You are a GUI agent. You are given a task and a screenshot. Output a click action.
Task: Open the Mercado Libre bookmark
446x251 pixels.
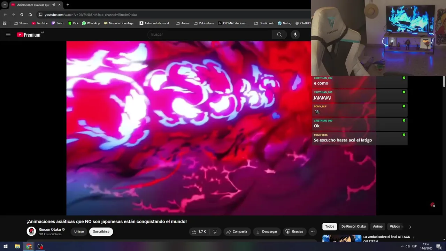120,23
